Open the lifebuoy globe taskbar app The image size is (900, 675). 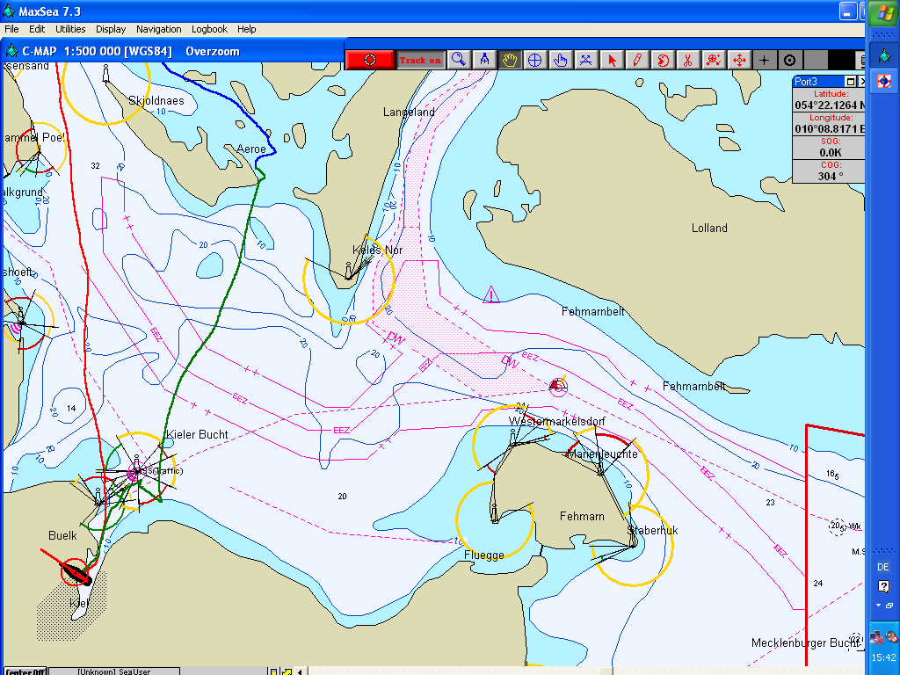click(x=884, y=81)
